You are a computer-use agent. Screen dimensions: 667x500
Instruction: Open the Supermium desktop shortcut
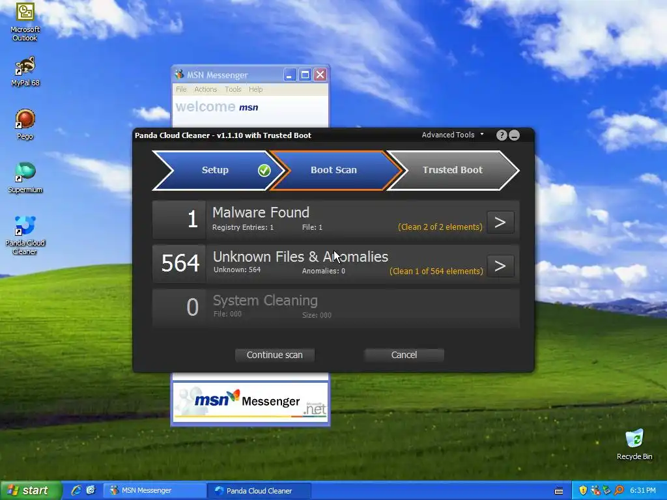click(x=25, y=177)
